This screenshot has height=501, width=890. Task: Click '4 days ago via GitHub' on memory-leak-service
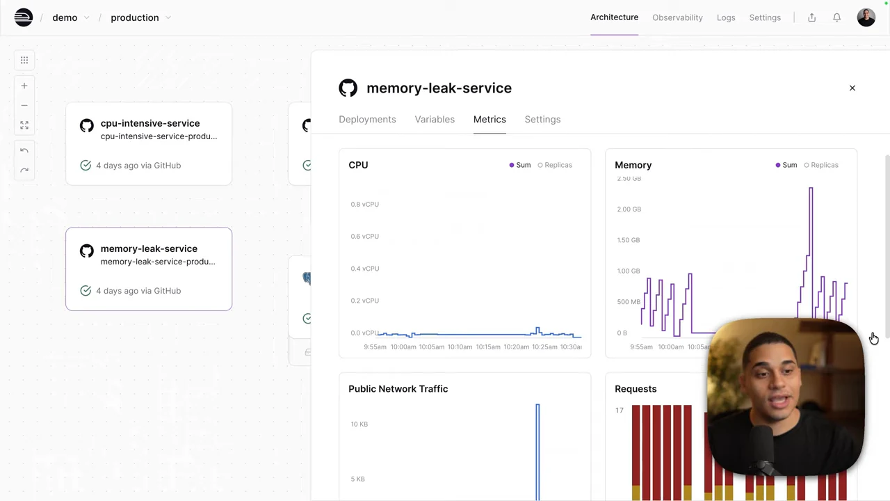click(x=138, y=290)
